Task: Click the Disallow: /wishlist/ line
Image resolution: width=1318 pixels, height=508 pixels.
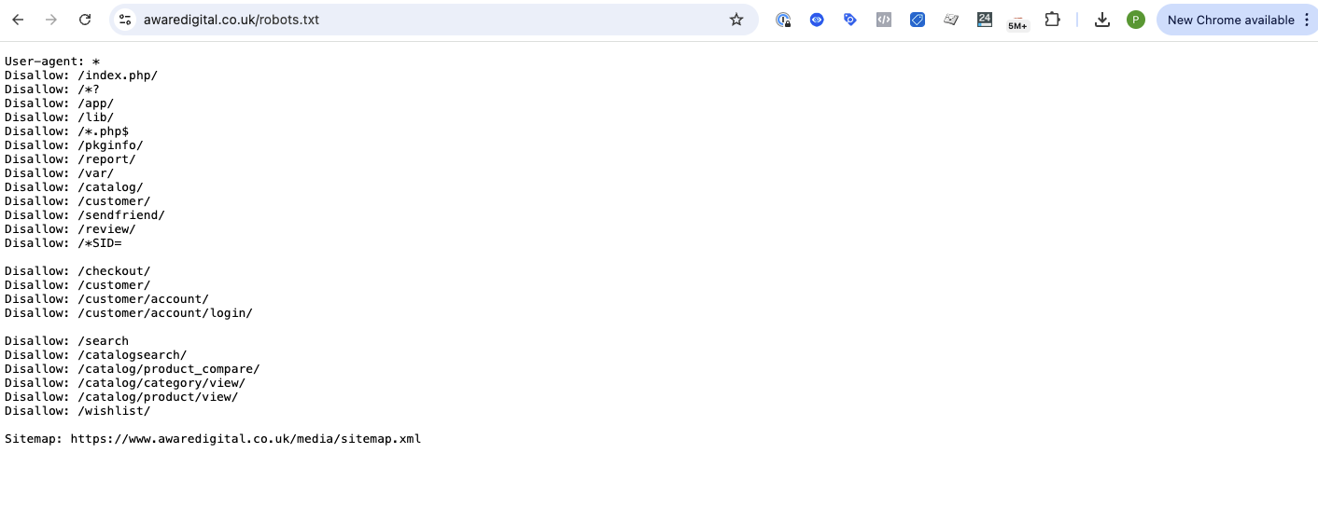Action: click(x=77, y=411)
